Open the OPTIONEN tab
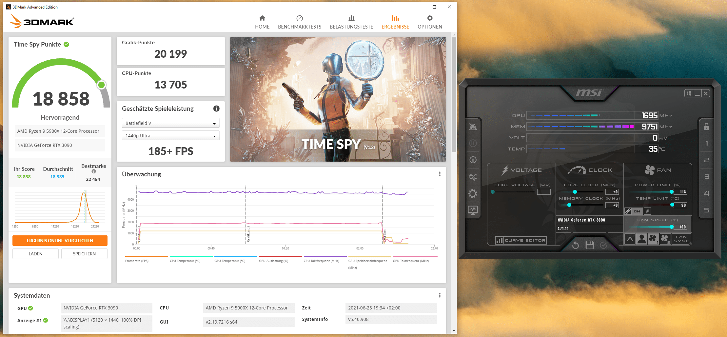 coord(430,22)
